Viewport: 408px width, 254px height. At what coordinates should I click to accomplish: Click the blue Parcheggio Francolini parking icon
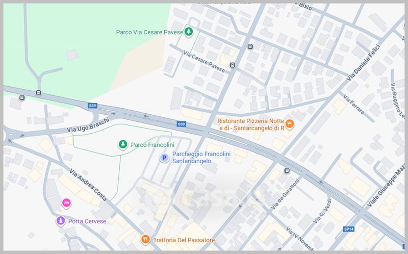click(164, 158)
